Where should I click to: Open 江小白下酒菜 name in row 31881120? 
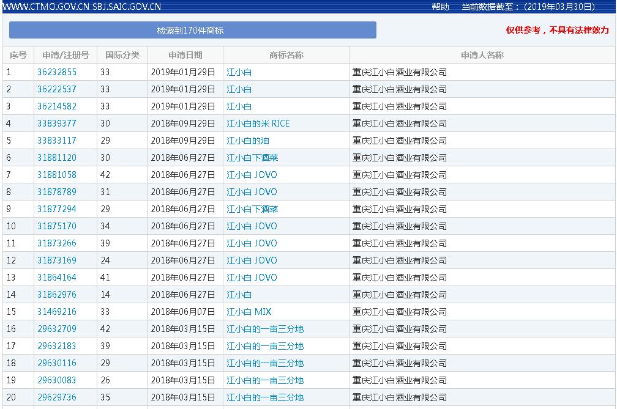252,158
